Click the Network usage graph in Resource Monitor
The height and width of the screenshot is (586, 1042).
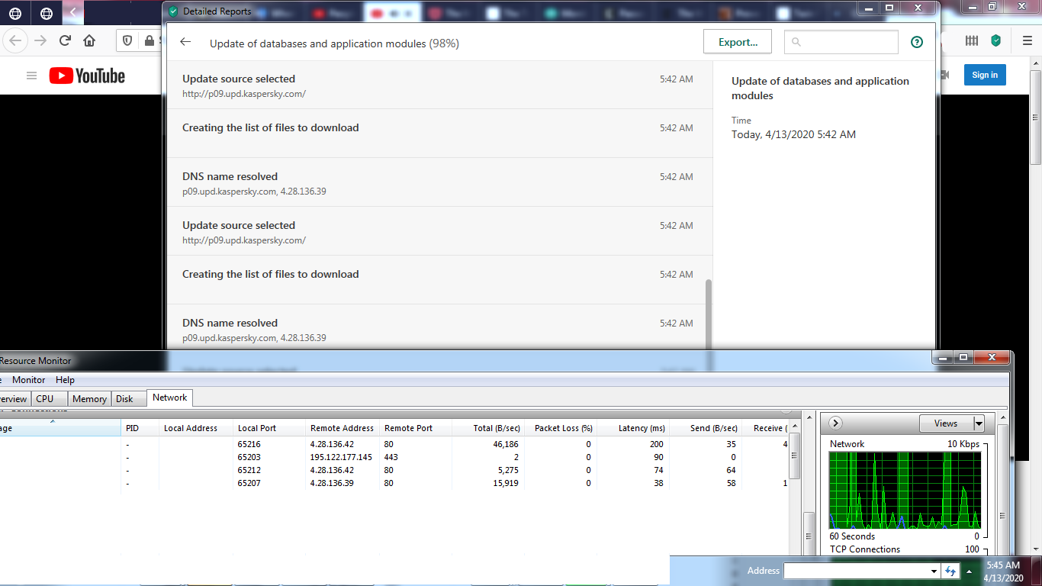905,490
